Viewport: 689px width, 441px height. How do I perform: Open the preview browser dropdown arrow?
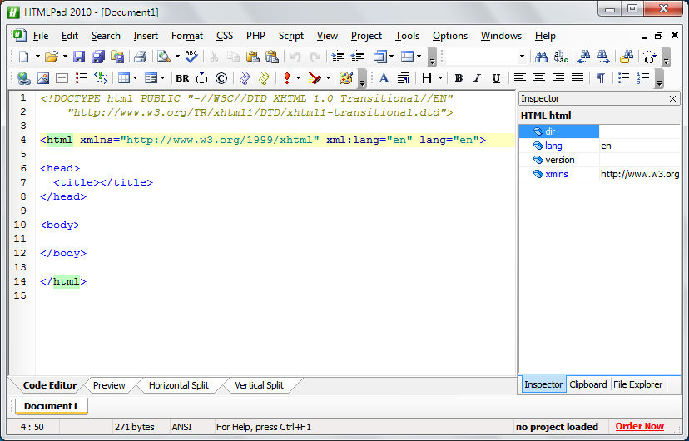pyautogui.click(x=177, y=57)
